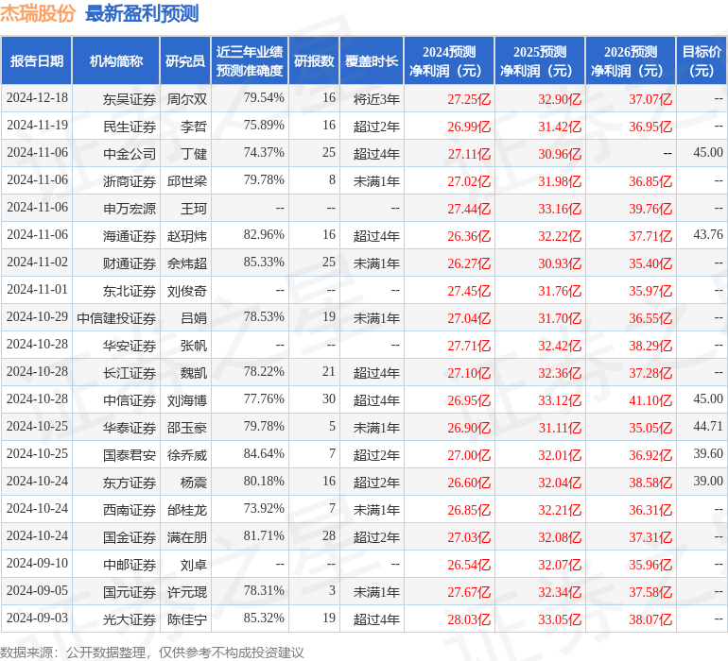Click the 2025预测净利润 column header
Image resolution: width=728 pixels, height=661 pixels.
[540, 60]
